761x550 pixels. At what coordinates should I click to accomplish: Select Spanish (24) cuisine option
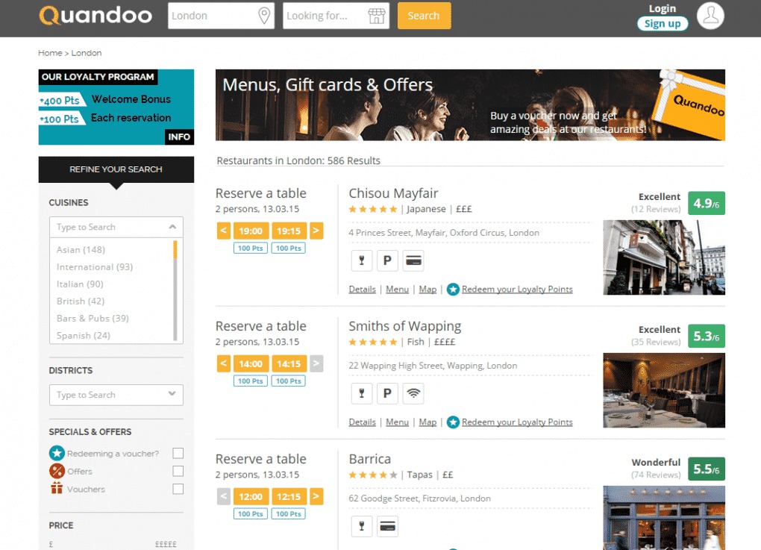(x=83, y=335)
